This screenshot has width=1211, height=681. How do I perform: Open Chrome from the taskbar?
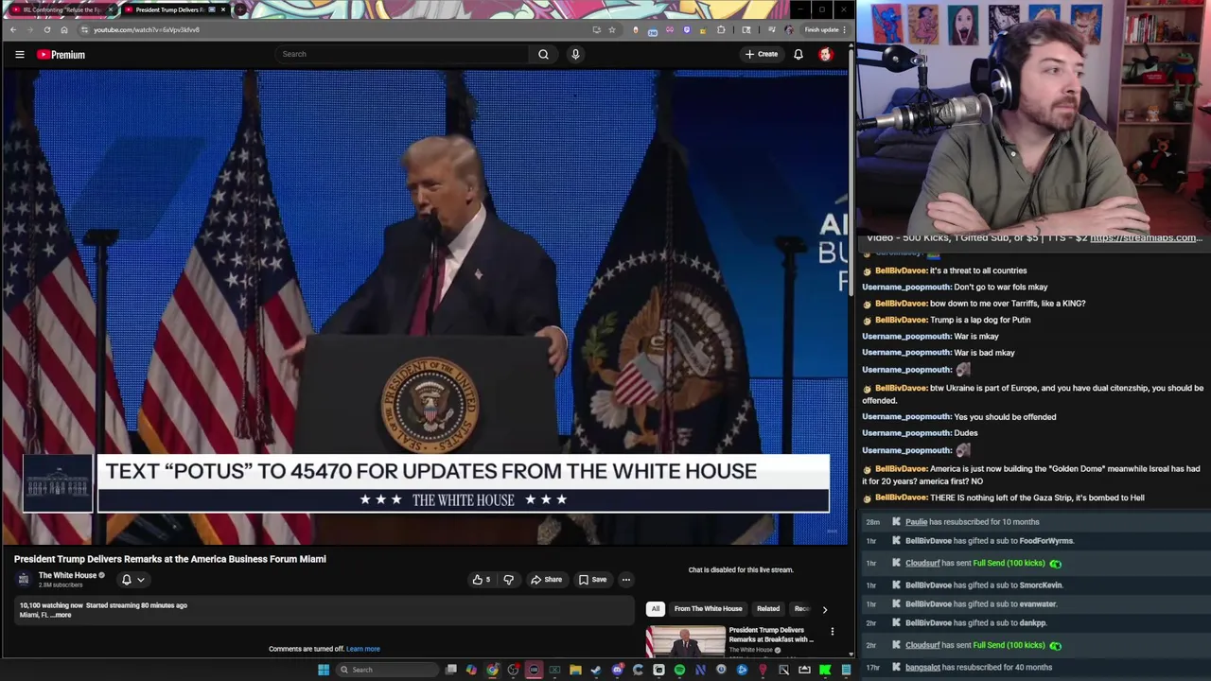click(492, 670)
